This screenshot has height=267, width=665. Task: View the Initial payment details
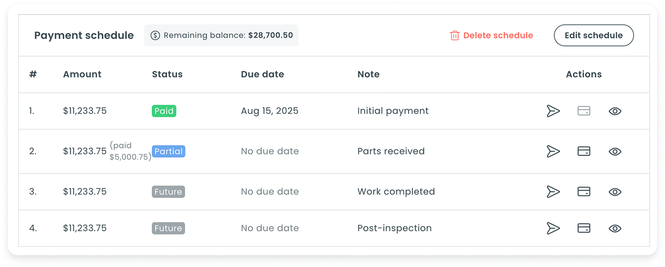(x=615, y=111)
